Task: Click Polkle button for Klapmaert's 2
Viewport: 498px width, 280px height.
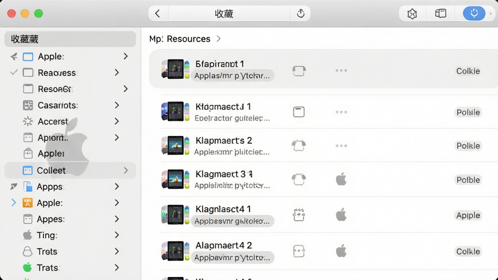Action: tap(468, 146)
